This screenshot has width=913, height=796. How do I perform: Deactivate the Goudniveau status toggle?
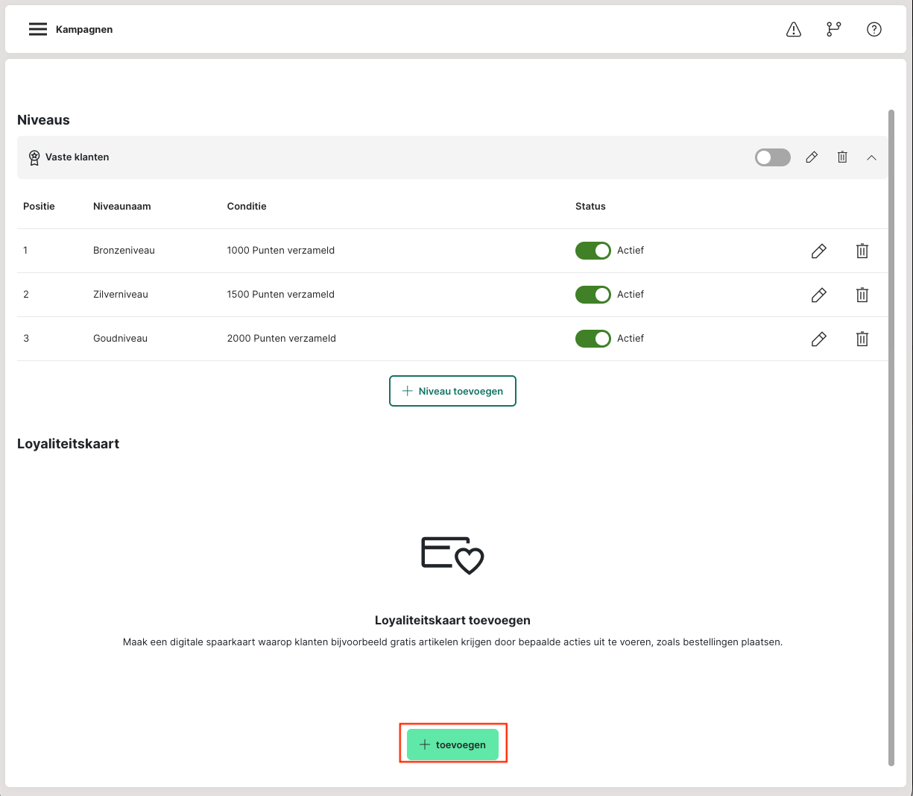coord(593,339)
